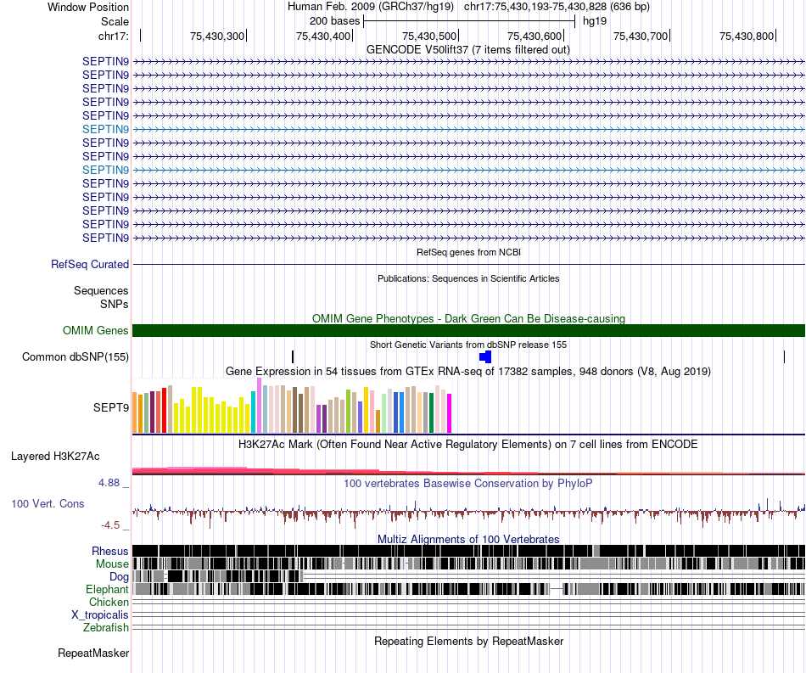Click the X_tropicalis alignment row label
Screen dimensions: 806x673
[100, 615]
